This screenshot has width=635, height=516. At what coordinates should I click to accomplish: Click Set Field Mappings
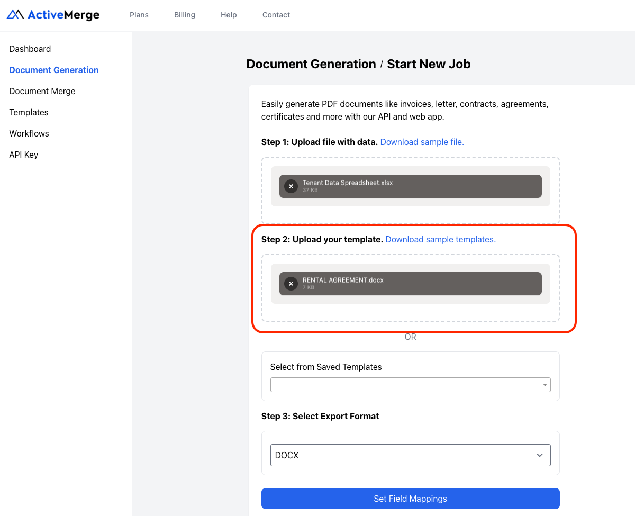(411, 499)
